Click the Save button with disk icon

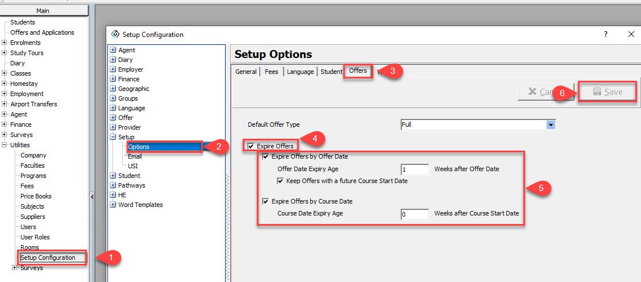[x=607, y=92]
